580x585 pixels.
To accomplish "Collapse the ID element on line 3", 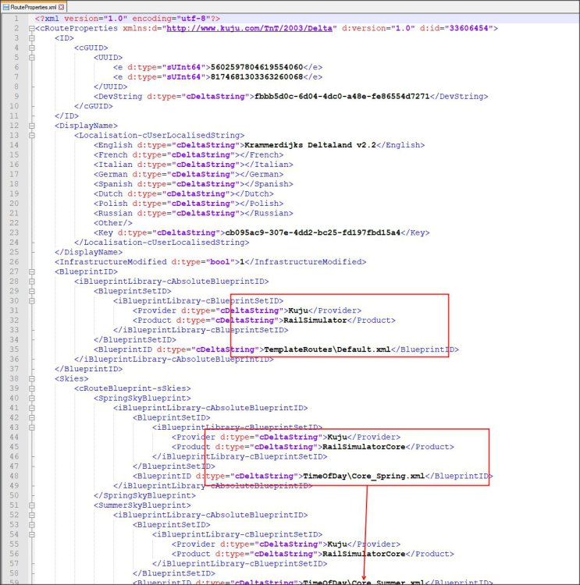I will point(30,37).
